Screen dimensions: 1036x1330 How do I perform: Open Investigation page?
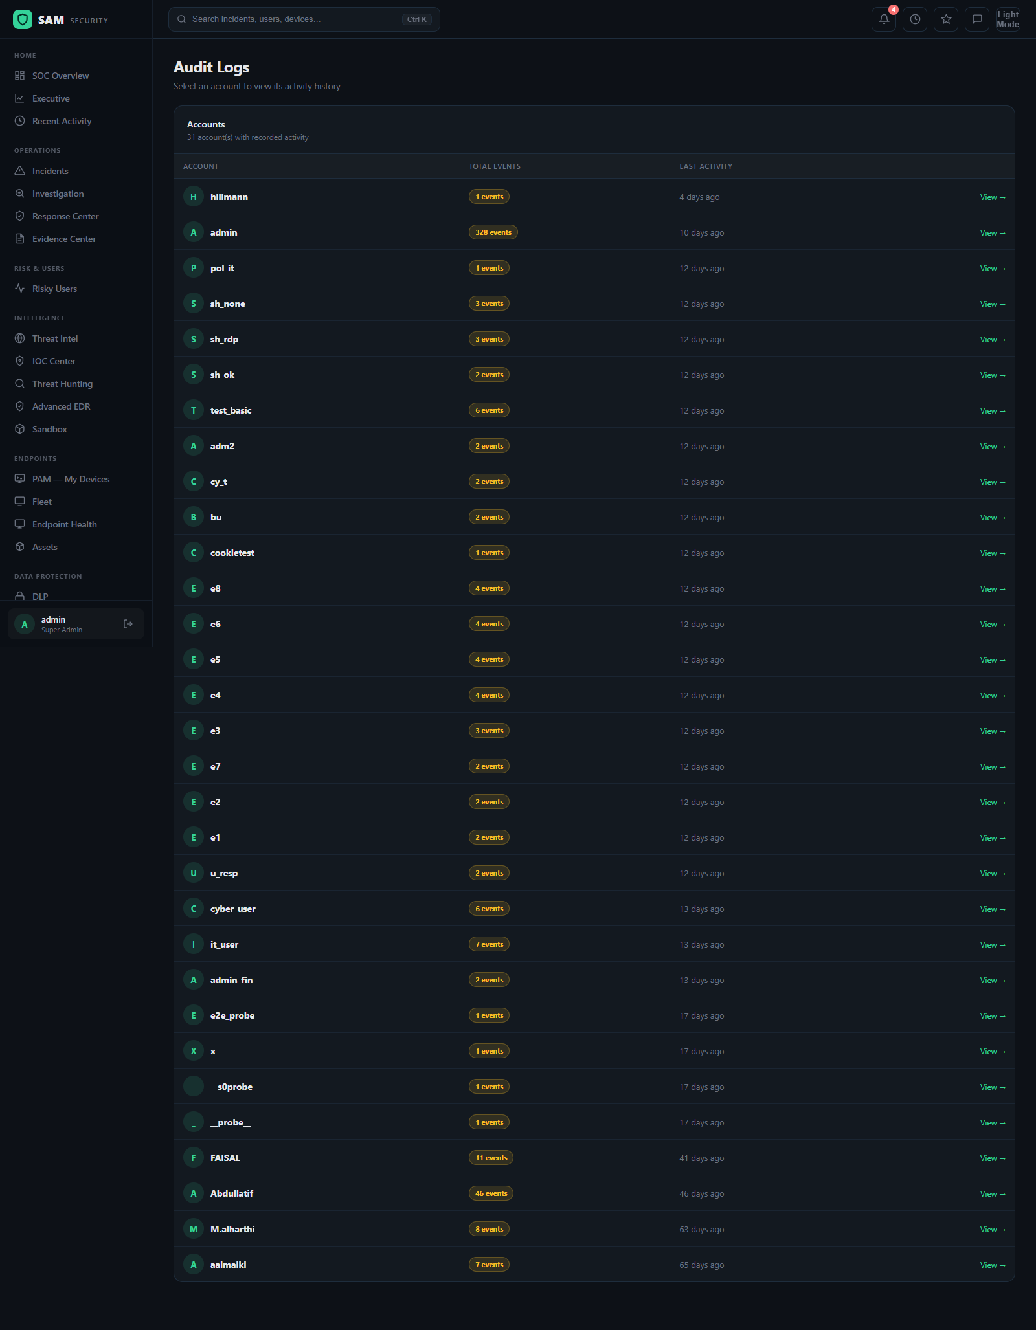[x=58, y=194]
